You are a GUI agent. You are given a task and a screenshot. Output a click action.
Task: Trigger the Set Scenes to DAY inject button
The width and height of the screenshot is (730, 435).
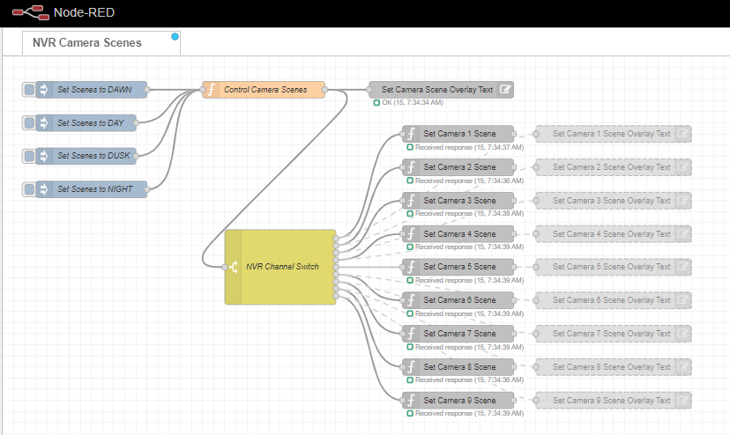click(x=29, y=122)
